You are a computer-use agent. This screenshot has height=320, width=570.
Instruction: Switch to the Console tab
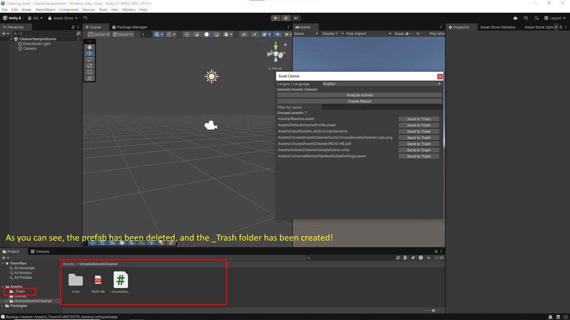coord(39,251)
